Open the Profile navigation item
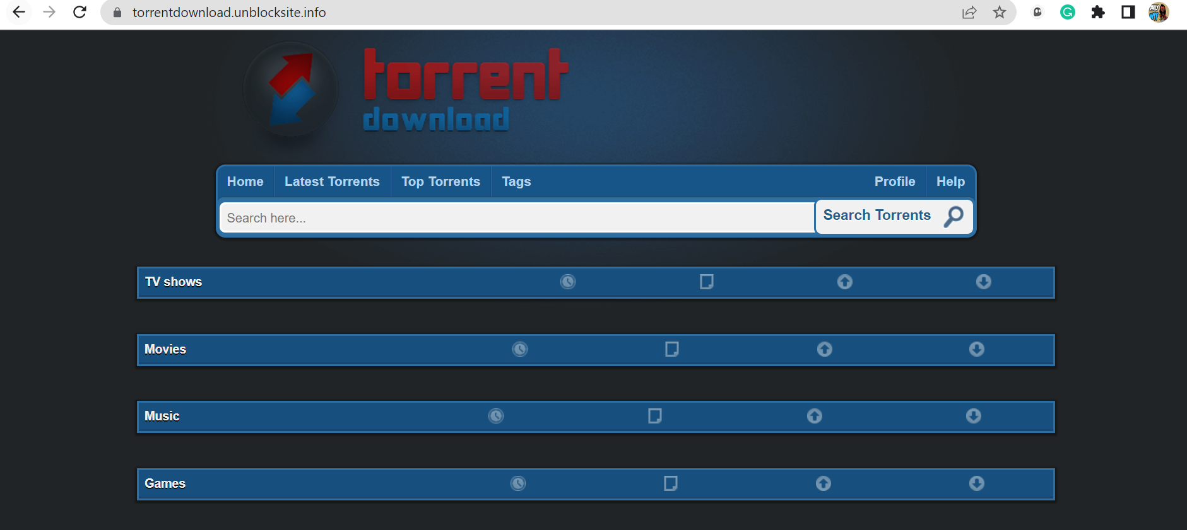This screenshot has height=530, width=1187. [895, 181]
